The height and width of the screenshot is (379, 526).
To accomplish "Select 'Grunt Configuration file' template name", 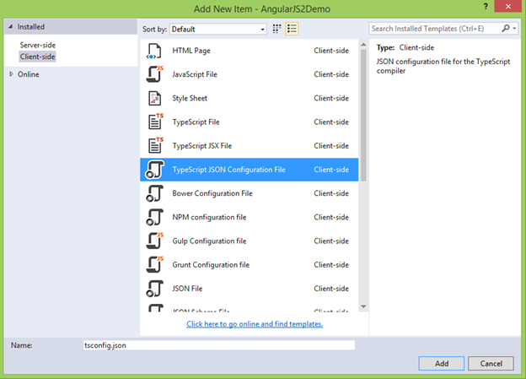I will coord(211,265).
